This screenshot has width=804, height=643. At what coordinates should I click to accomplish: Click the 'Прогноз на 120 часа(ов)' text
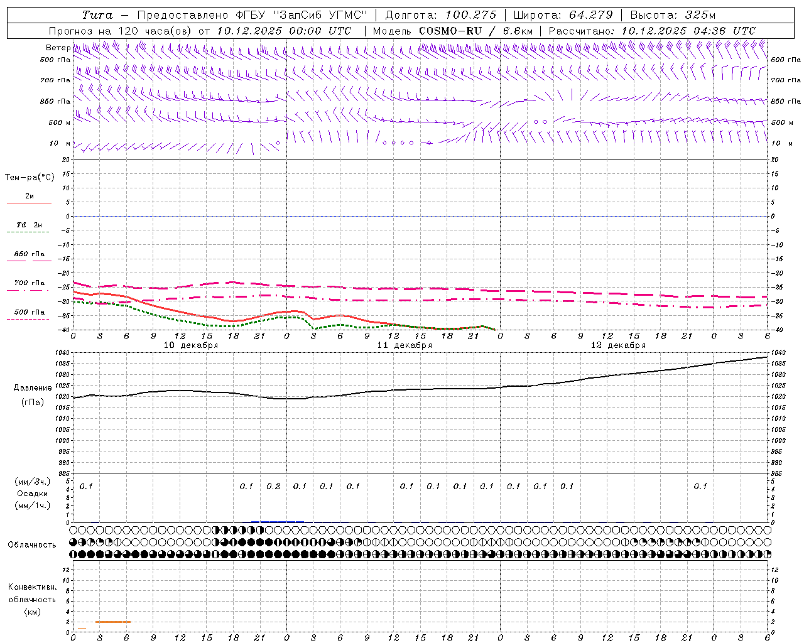click(121, 31)
